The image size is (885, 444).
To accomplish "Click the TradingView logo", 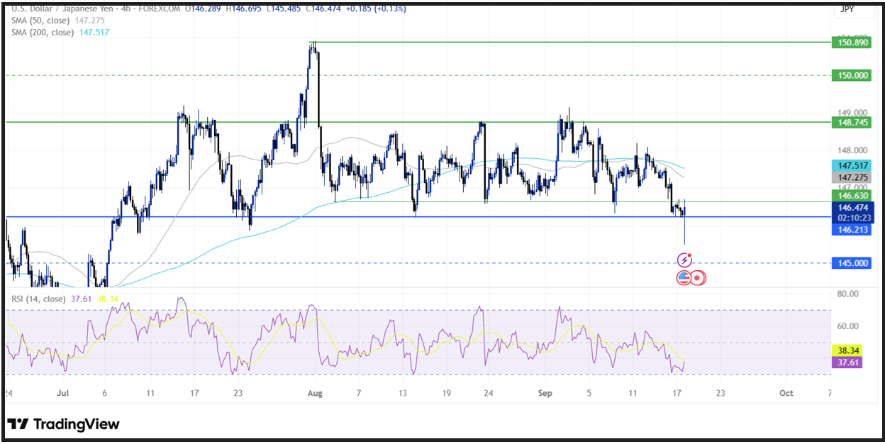I will click(x=64, y=424).
